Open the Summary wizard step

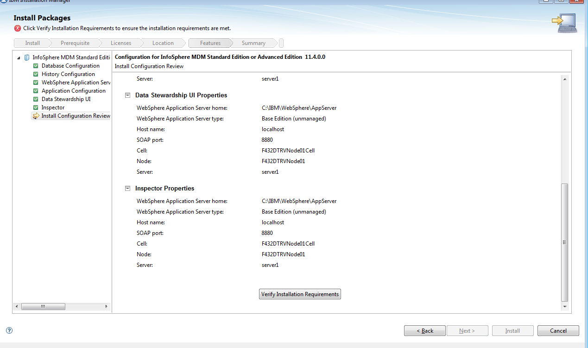(253, 43)
